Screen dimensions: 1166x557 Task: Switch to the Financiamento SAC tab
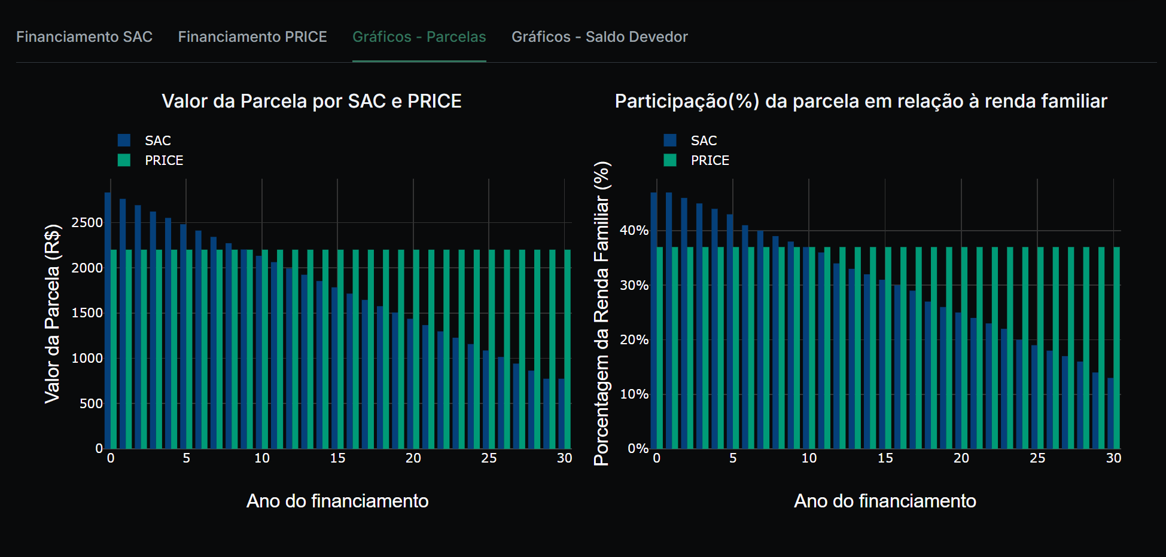tap(84, 36)
